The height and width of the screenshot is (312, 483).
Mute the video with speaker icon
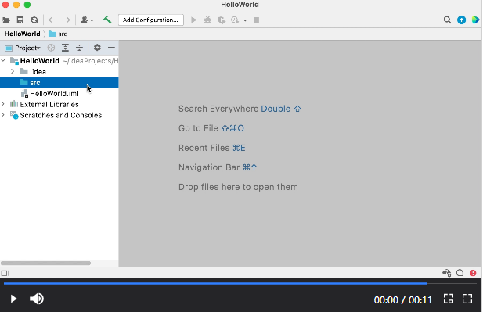click(x=36, y=299)
